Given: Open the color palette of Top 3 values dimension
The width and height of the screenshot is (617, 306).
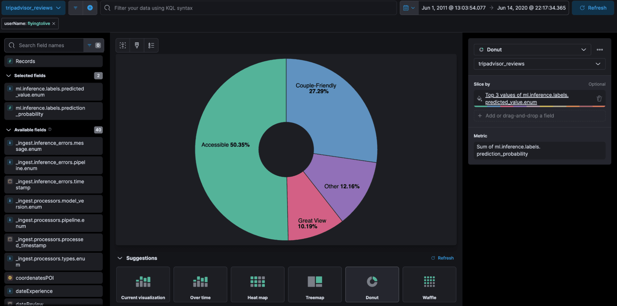Looking at the screenshot, I should [479, 99].
